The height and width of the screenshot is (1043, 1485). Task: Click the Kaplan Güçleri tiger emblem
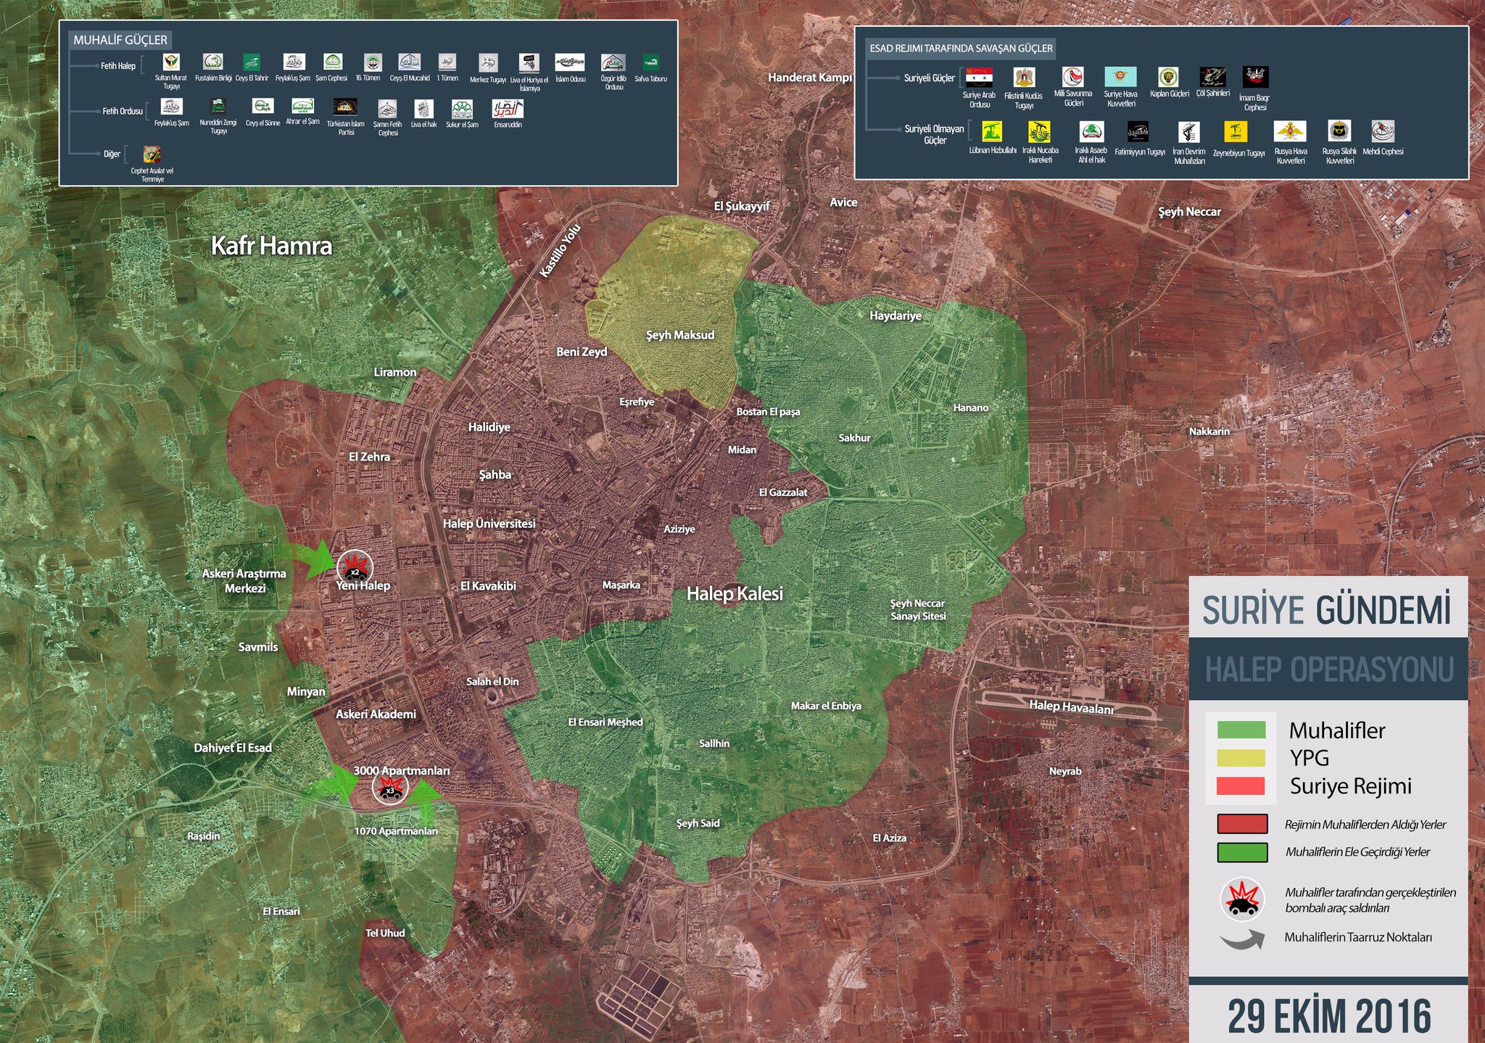(1168, 77)
